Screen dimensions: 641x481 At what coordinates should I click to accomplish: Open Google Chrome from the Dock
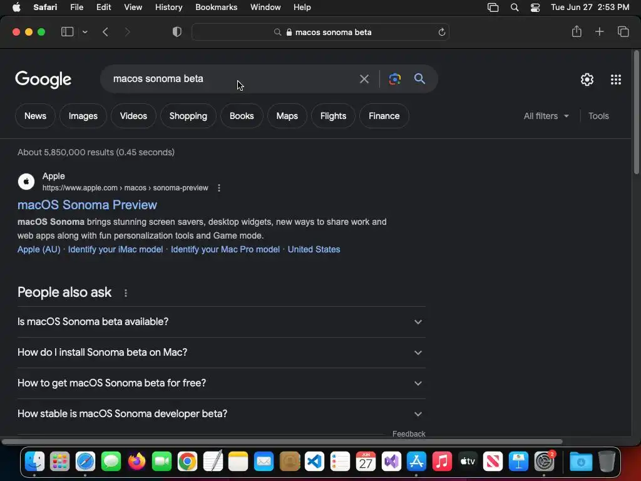[188, 462]
